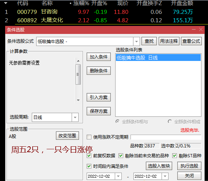208x181 pixels.
Task: Click the price 11.80
Action: tap(121, 12)
